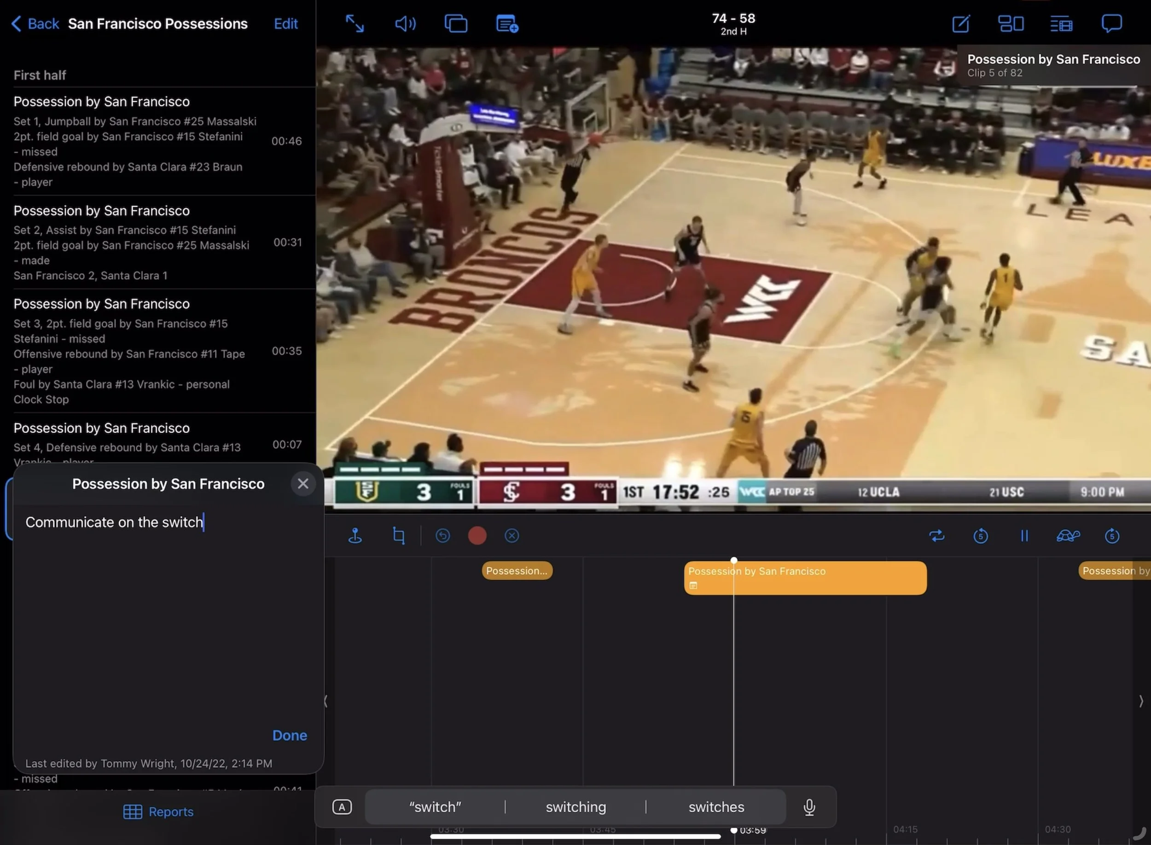
Task: Open the Reports tab at the bottom
Action: (x=158, y=812)
